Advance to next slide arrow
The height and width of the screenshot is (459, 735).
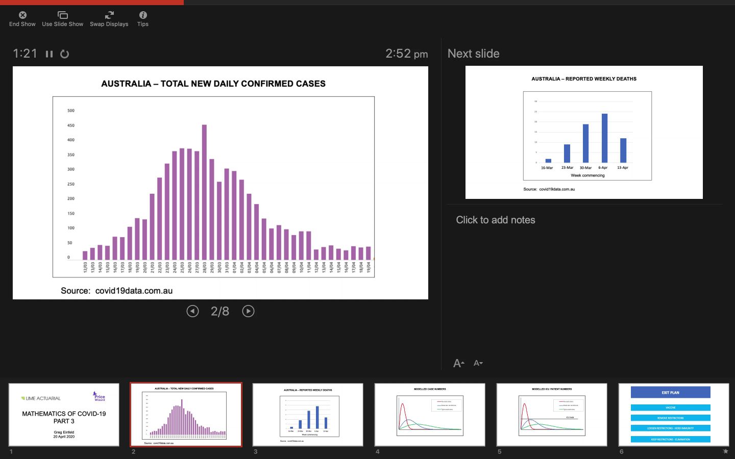pos(248,311)
